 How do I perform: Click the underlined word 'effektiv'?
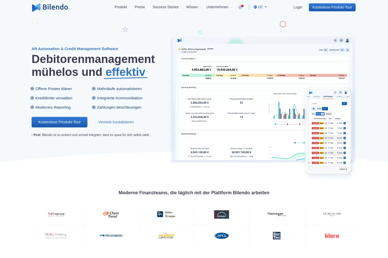click(125, 72)
